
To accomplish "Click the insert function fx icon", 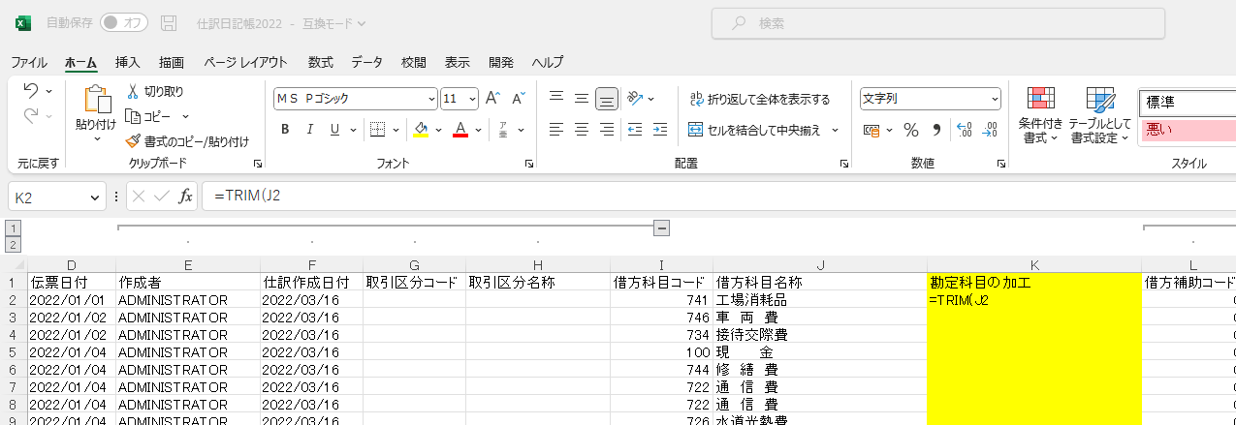I will (186, 197).
